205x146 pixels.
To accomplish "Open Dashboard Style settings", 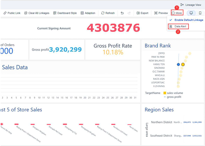I will [x=65, y=13].
